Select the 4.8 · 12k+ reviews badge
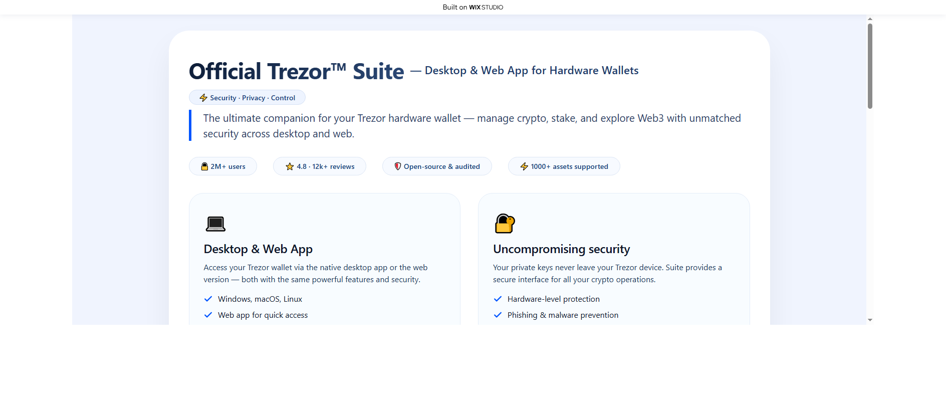946x410 pixels. [x=320, y=166]
